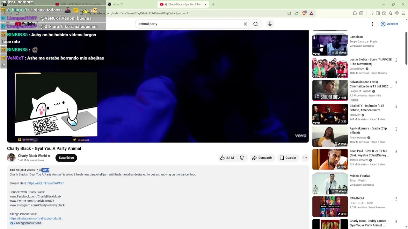Open Justin Bieber channel name in sidebar
408x229 pixels.
point(357,69)
